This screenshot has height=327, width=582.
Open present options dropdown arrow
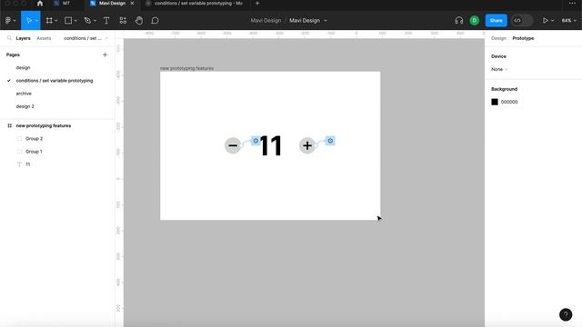tap(553, 21)
